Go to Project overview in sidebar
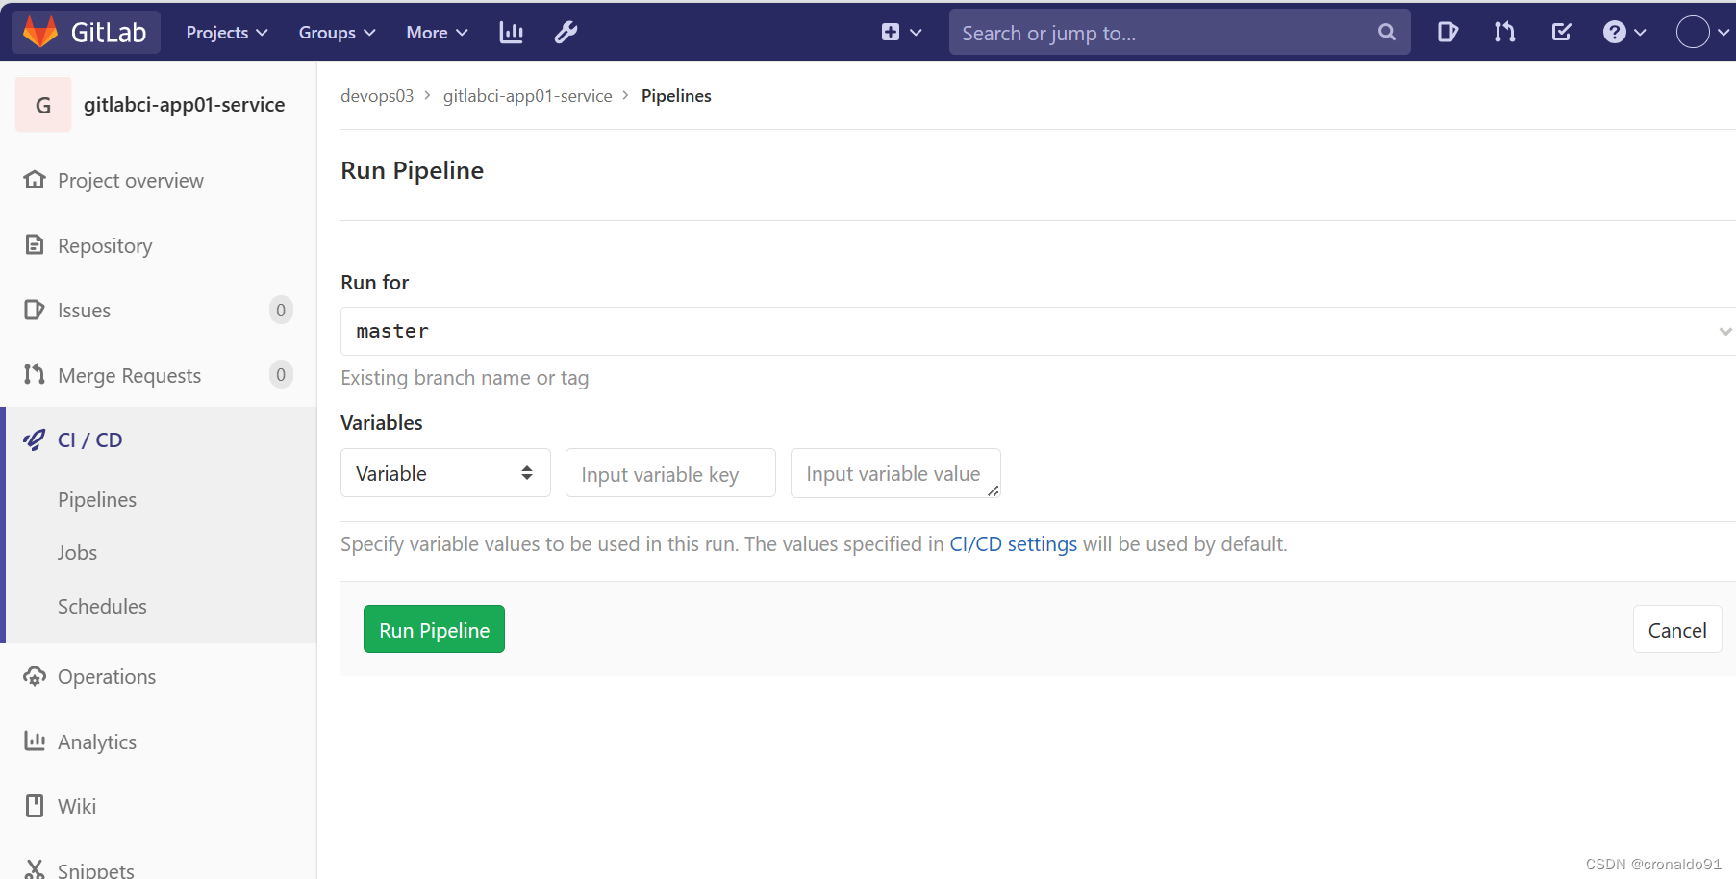This screenshot has height=879, width=1736. [x=131, y=181]
